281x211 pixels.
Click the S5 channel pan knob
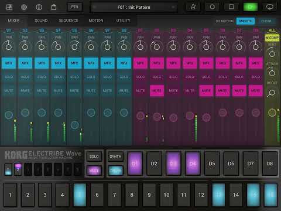click(x=74, y=46)
